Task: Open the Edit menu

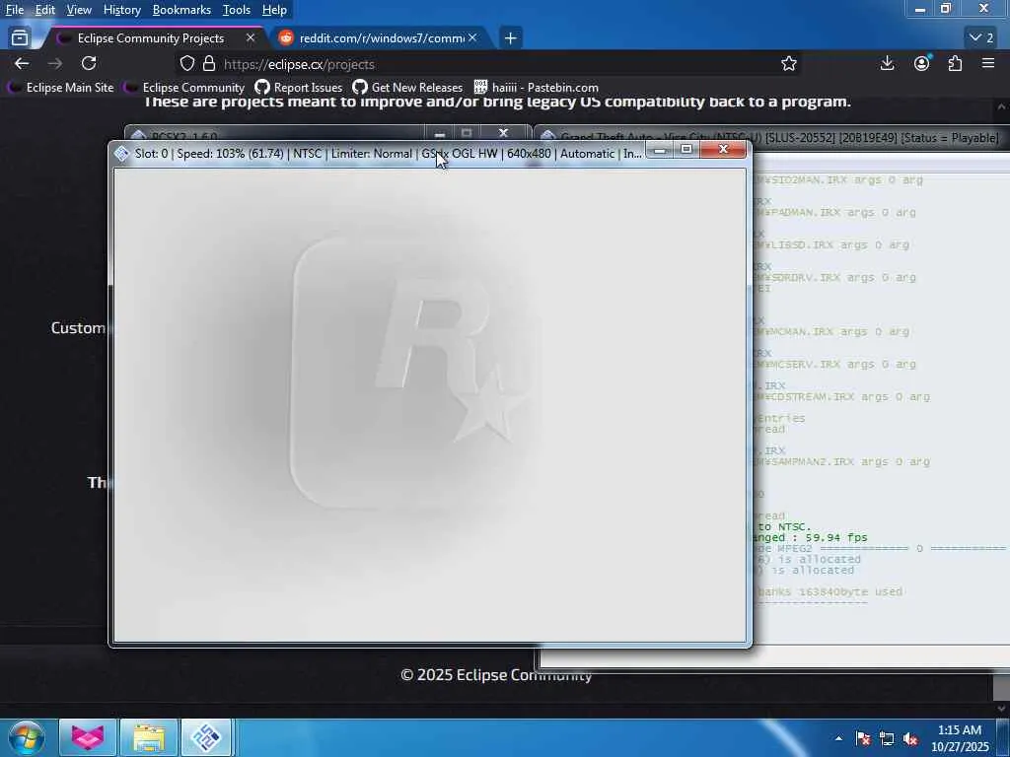Action: pos(44,10)
